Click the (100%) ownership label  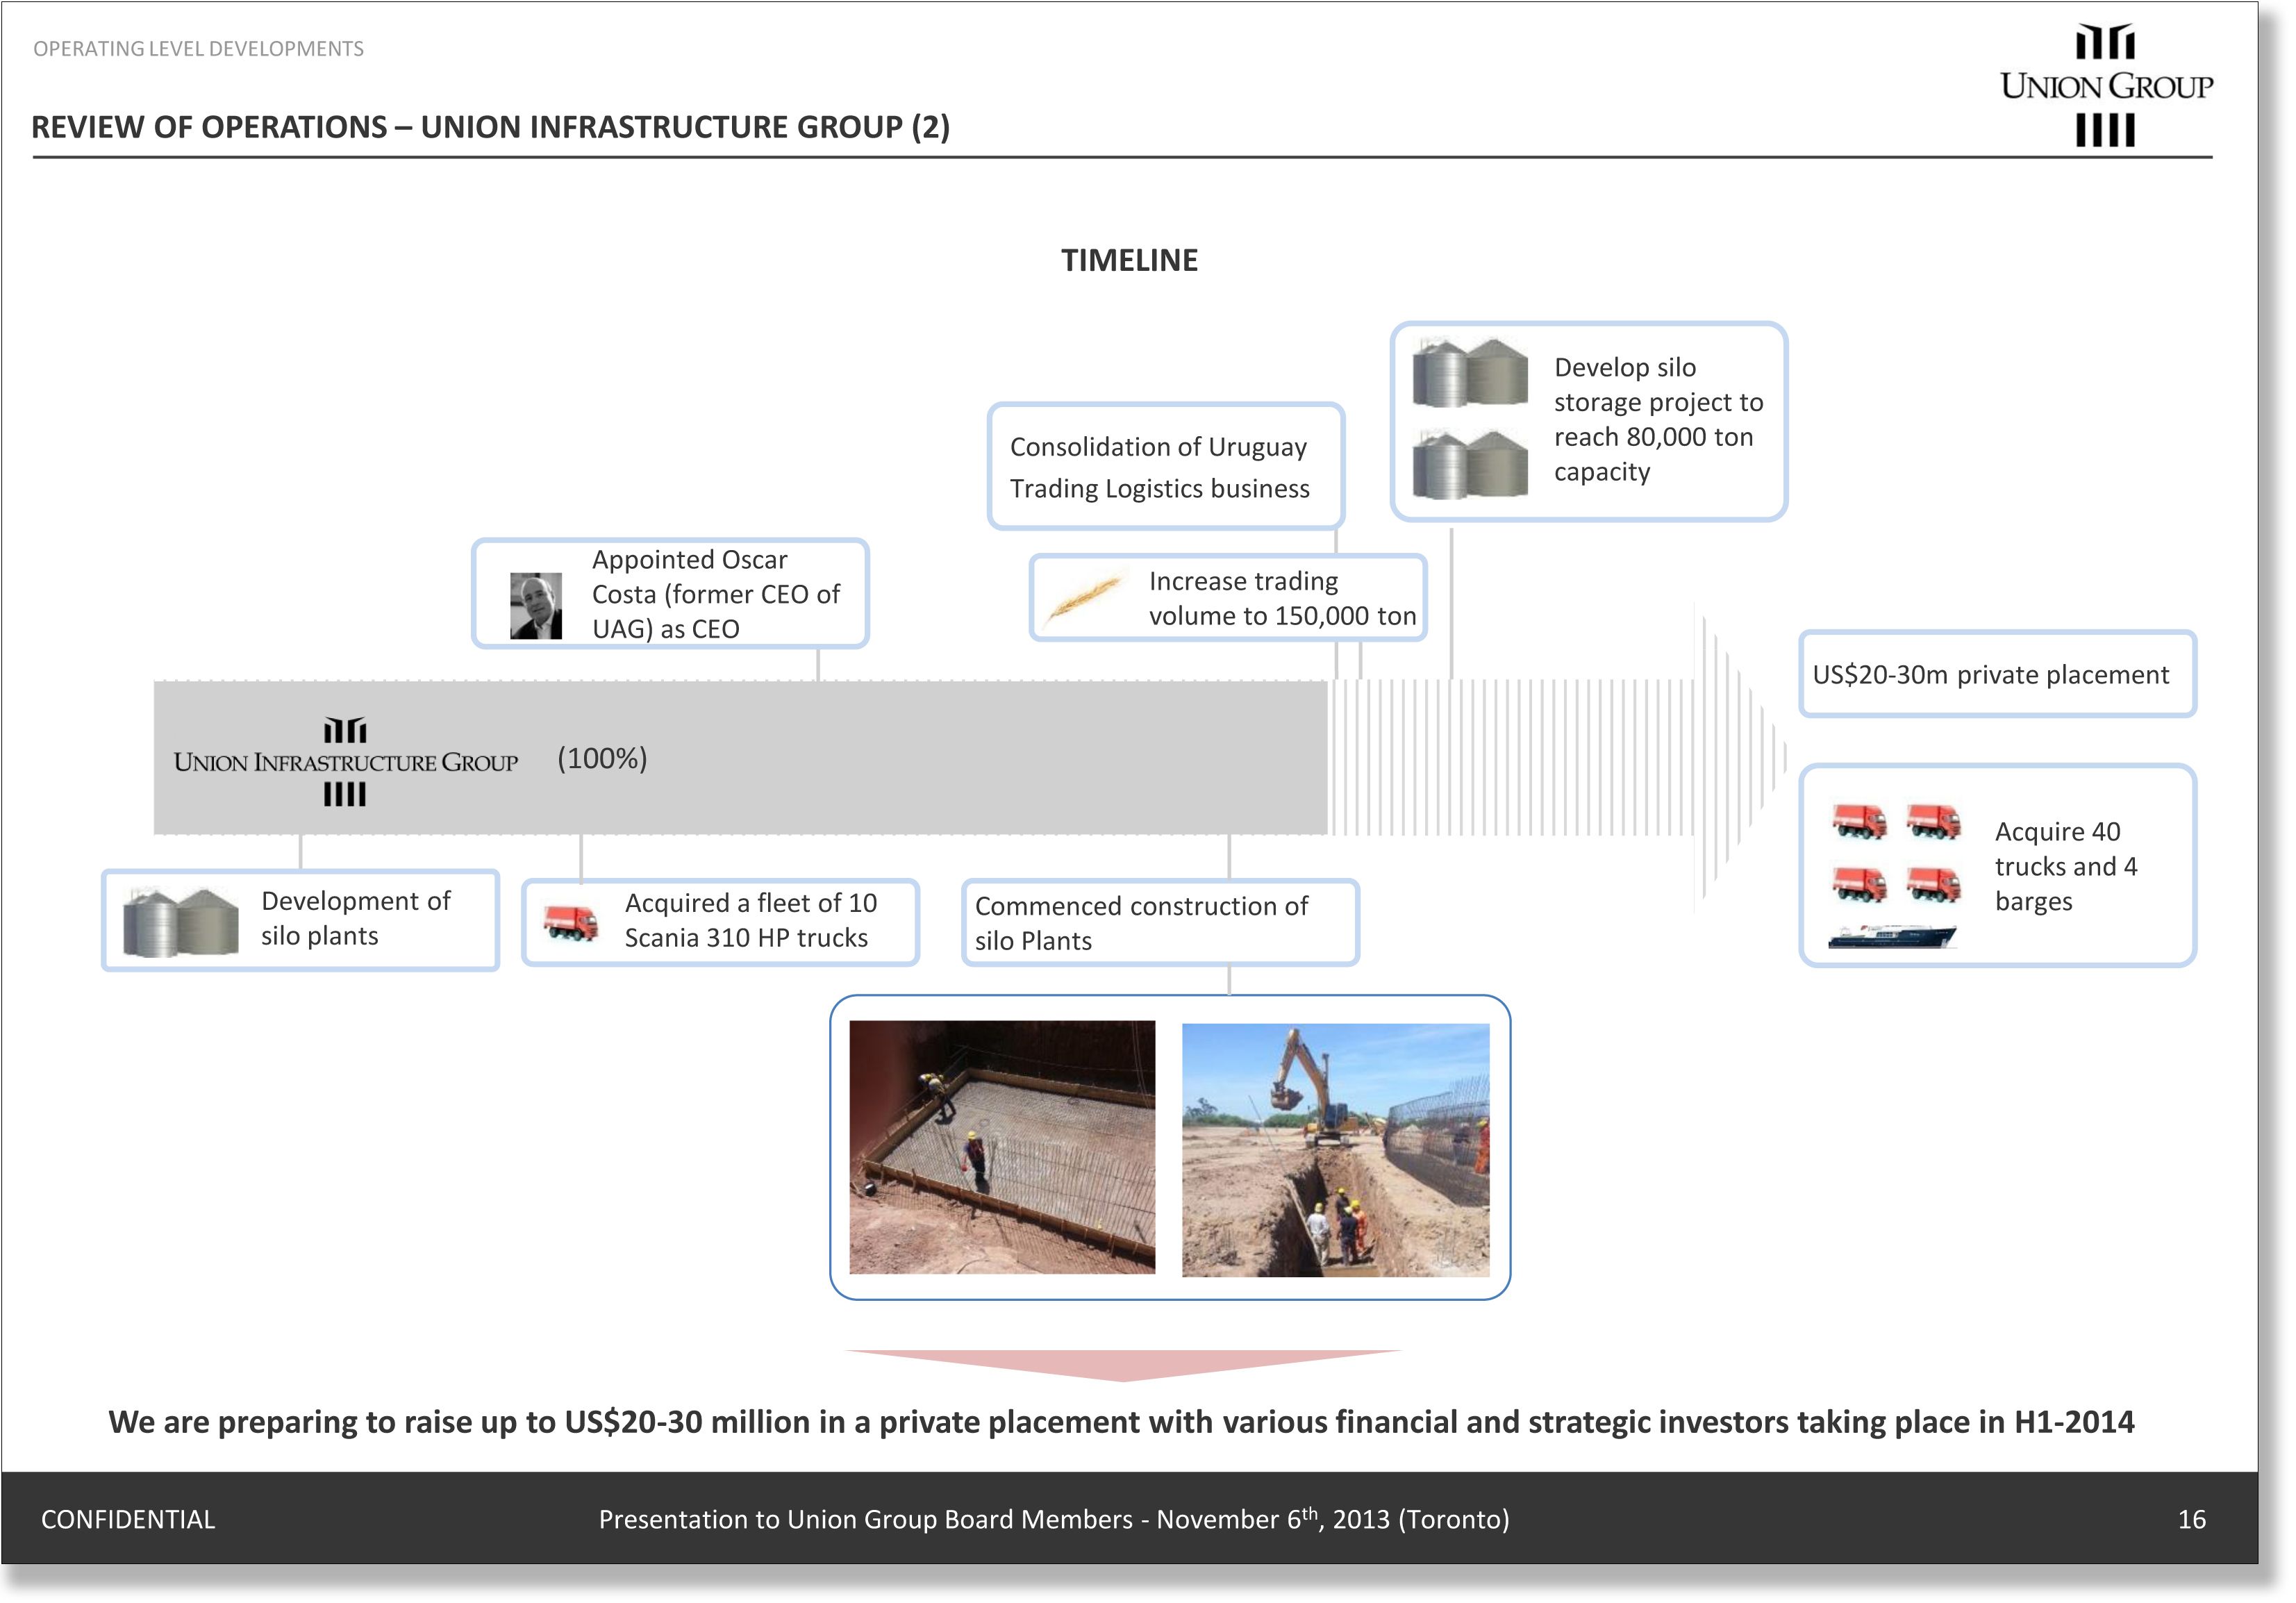click(602, 758)
